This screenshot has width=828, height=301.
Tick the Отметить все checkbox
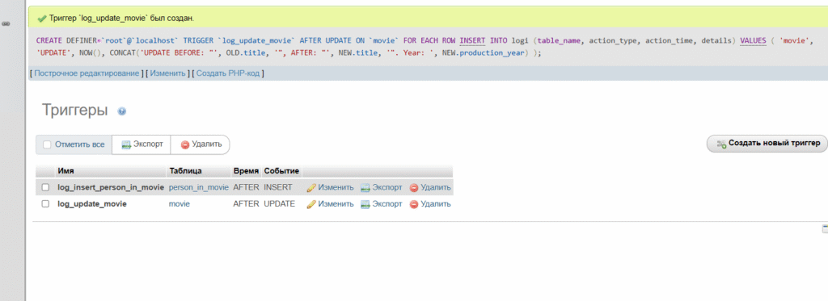47,144
